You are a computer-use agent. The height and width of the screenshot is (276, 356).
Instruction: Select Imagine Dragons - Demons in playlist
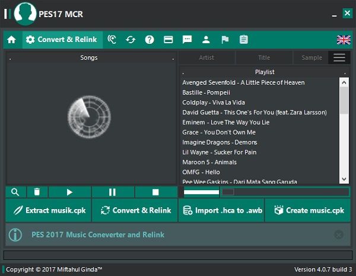point(220,142)
